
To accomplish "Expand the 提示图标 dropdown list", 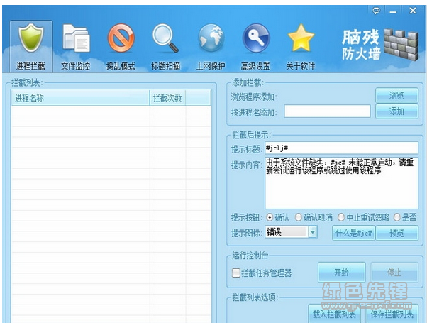I will pyautogui.click(x=312, y=232).
